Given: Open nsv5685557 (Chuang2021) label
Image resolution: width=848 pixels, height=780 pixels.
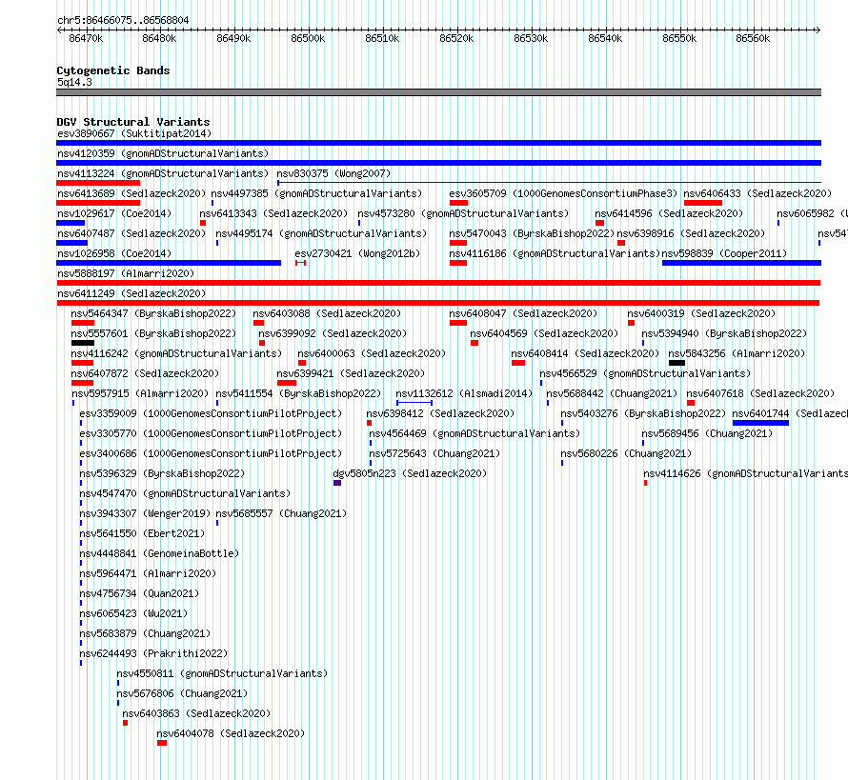Looking at the screenshot, I should point(281,513).
